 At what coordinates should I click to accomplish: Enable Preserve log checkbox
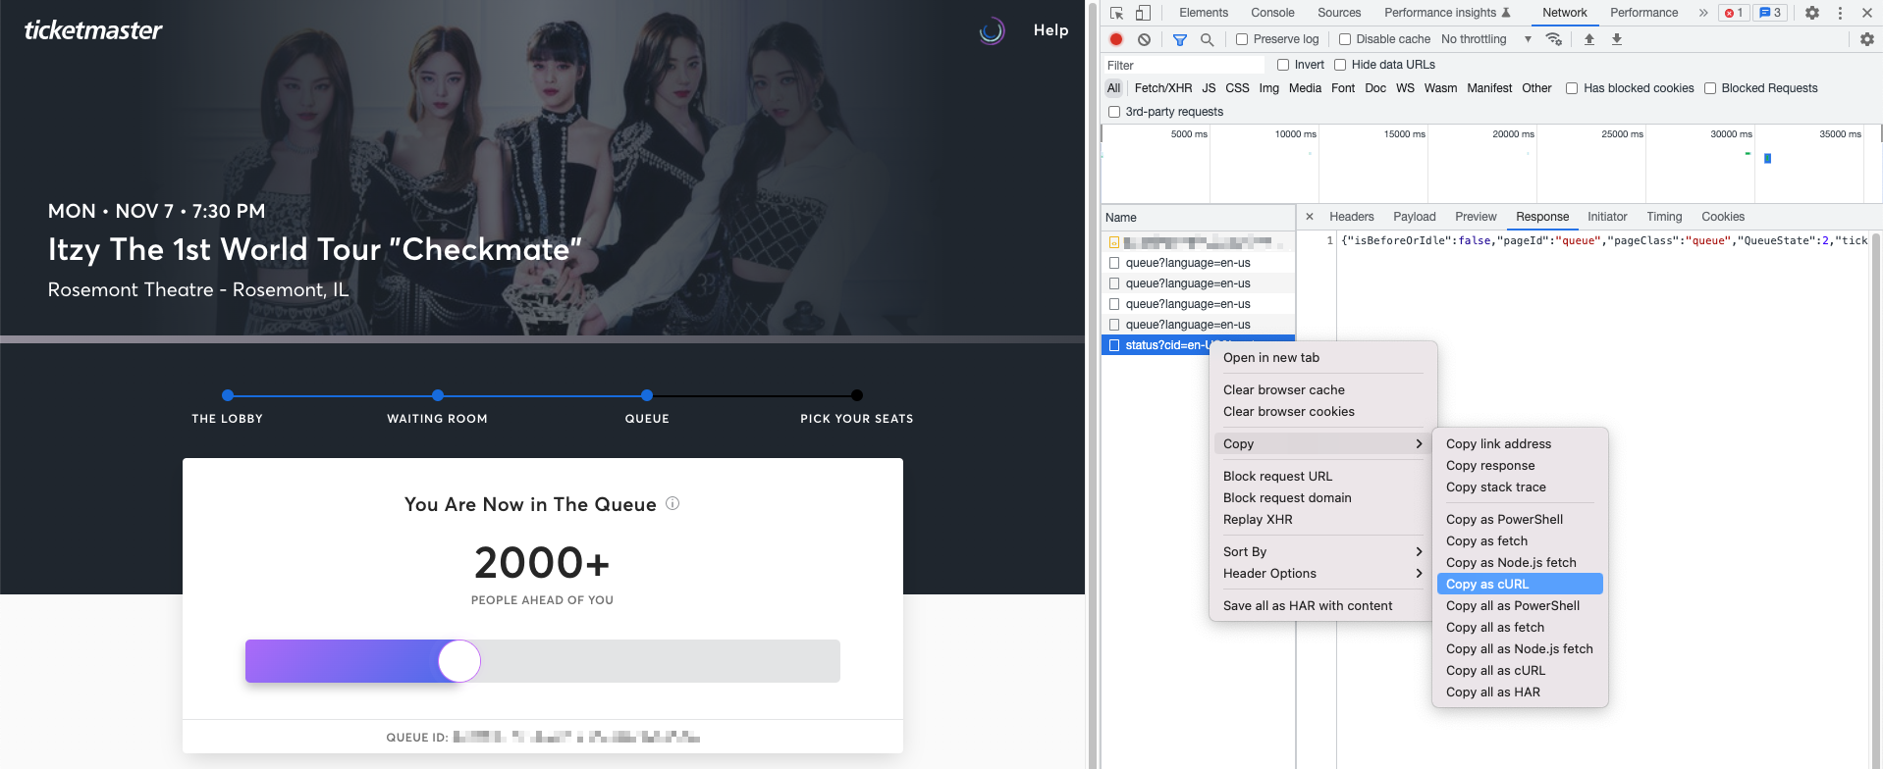coord(1242,39)
